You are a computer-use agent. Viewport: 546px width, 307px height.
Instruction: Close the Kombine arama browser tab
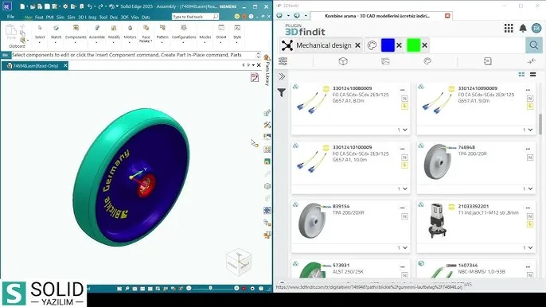pyautogui.click(x=447, y=16)
